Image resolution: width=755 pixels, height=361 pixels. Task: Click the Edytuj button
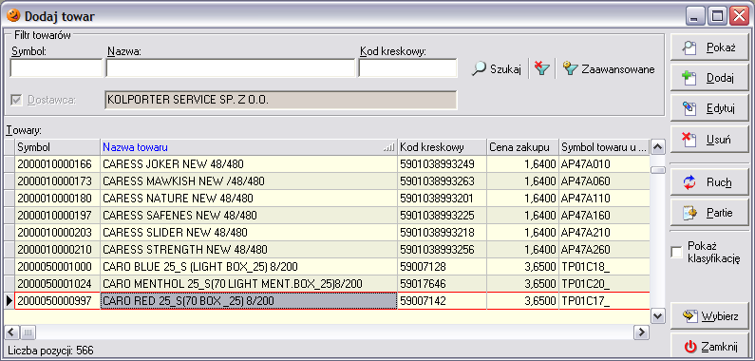709,108
